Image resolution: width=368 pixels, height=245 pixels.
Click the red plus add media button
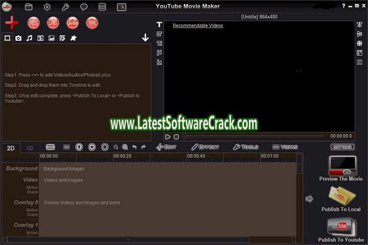[12, 22]
